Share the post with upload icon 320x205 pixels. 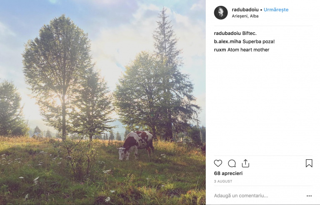point(245,163)
